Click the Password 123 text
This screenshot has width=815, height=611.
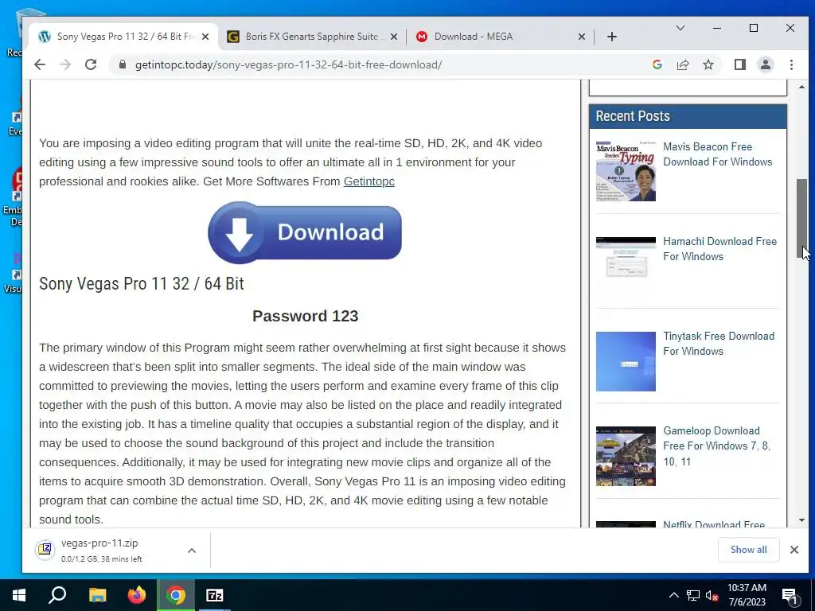click(305, 316)
